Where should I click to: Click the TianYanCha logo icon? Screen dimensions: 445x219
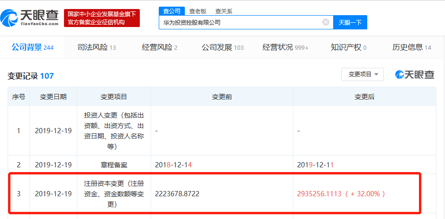9,18
